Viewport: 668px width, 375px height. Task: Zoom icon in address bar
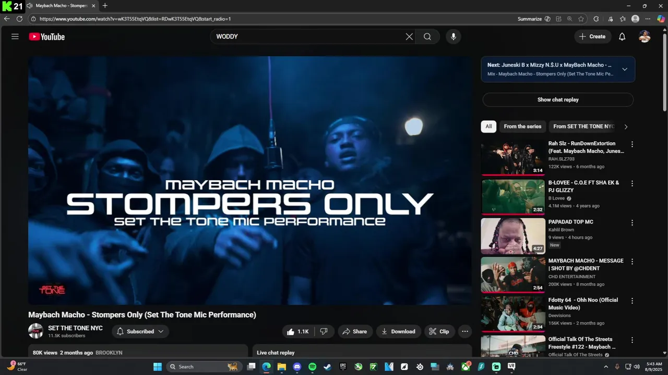point(570,19)
